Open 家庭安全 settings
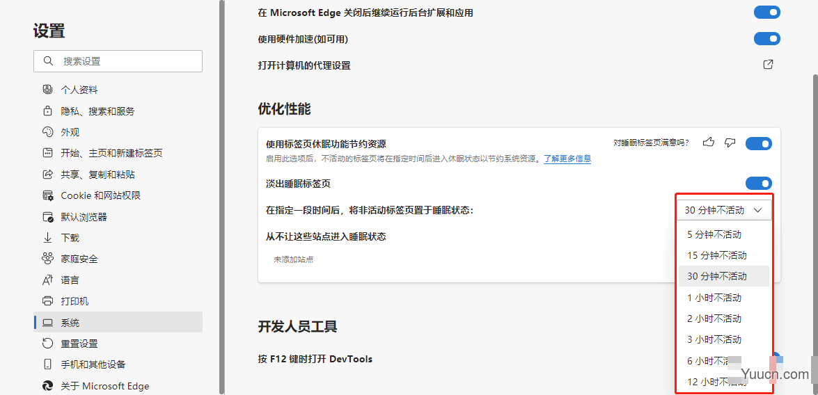The image size is (818, 395). [x=118, y=259]
